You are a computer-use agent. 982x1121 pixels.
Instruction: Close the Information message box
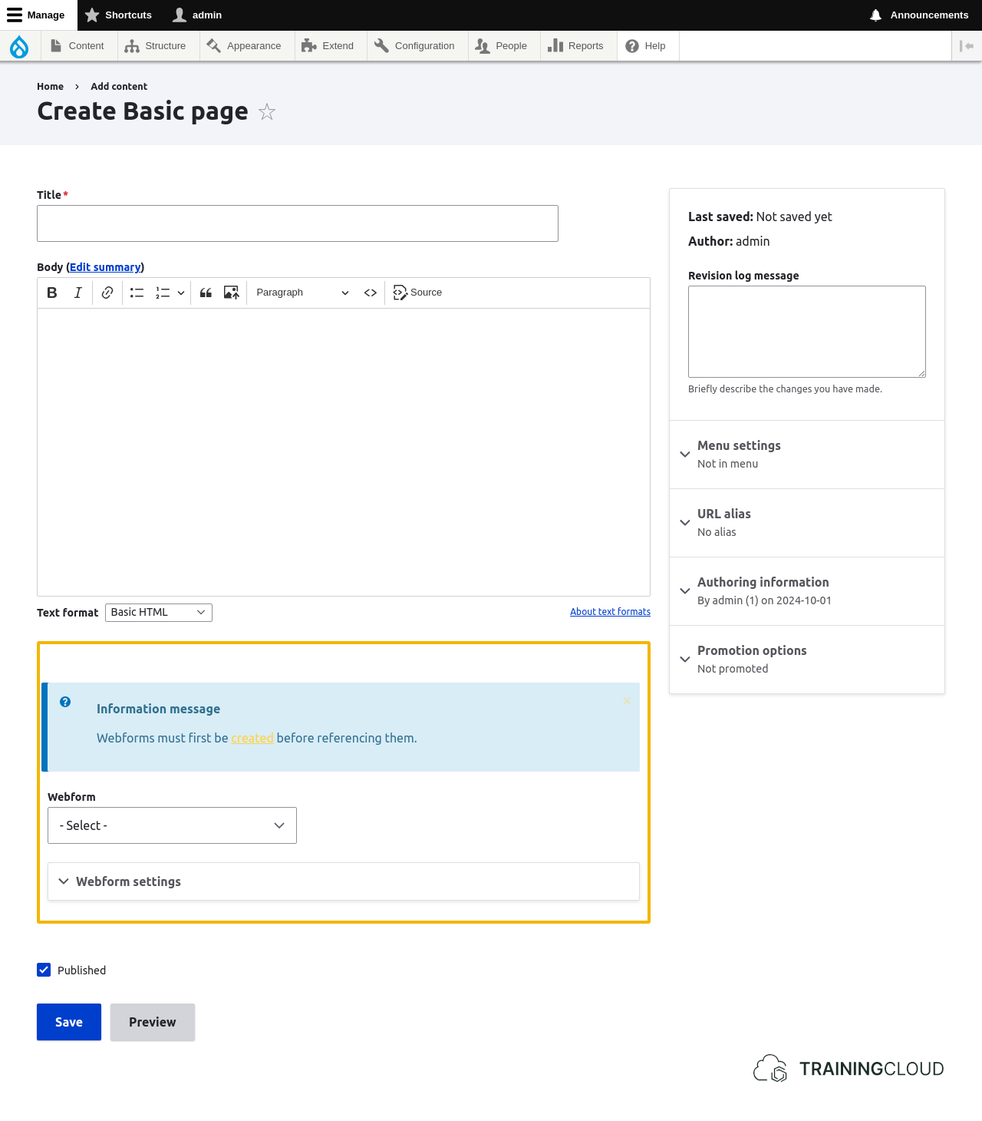[627, 700]
